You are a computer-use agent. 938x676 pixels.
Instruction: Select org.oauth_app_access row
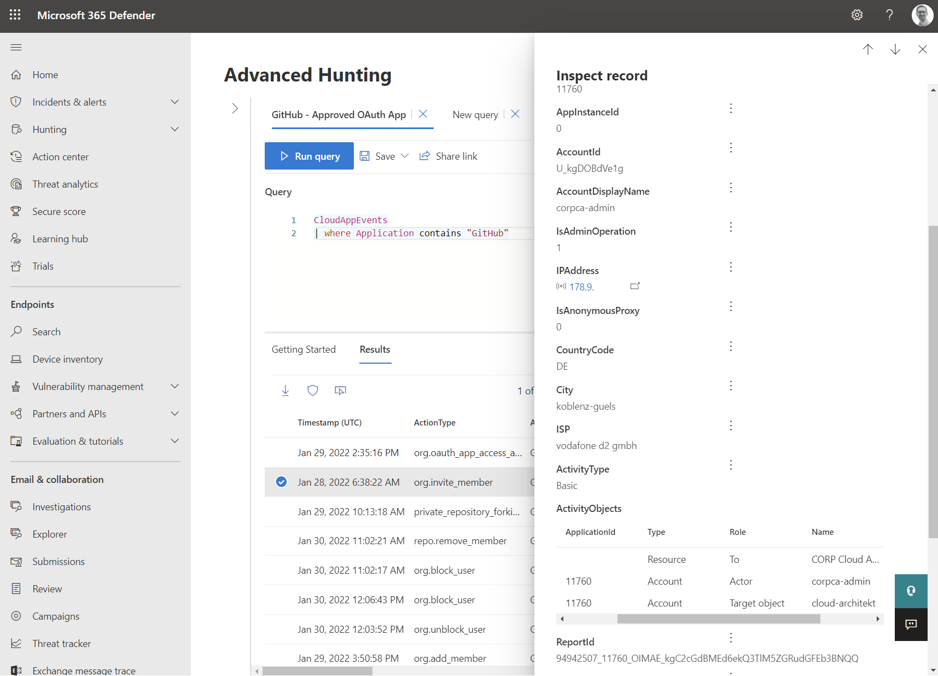(399, 453)
